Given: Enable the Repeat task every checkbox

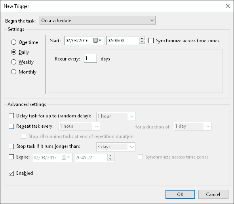Looking at the screenshot, I should (11, 126).
